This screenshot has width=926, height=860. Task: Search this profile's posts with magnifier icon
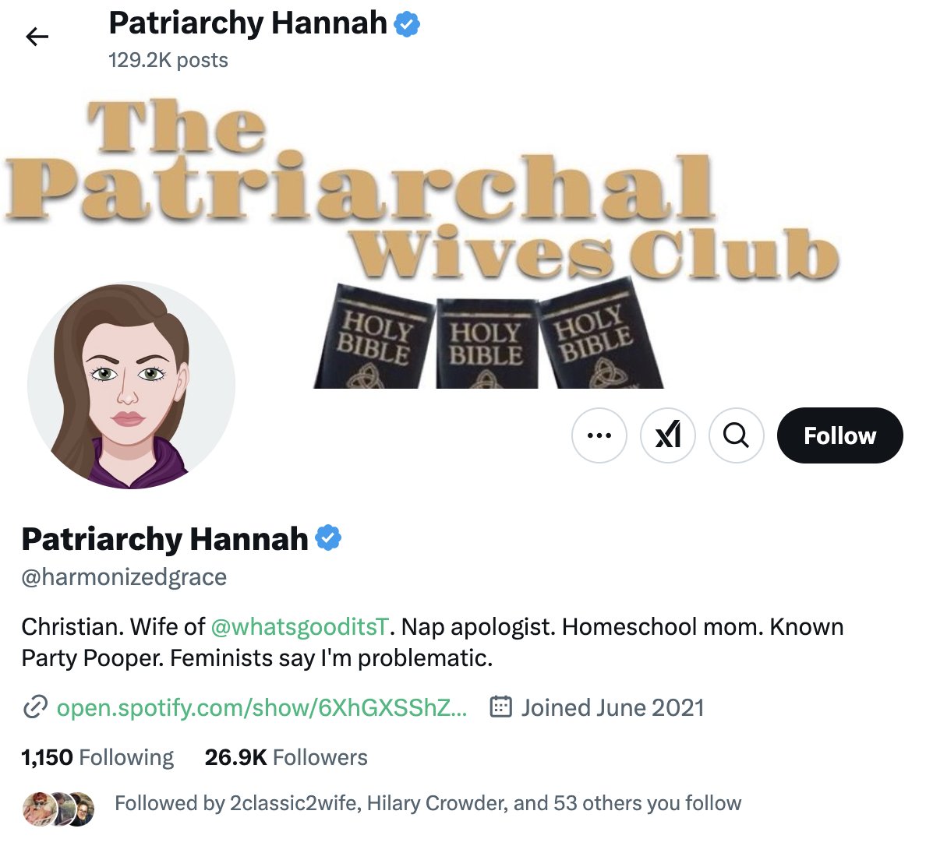pos(737,435)
